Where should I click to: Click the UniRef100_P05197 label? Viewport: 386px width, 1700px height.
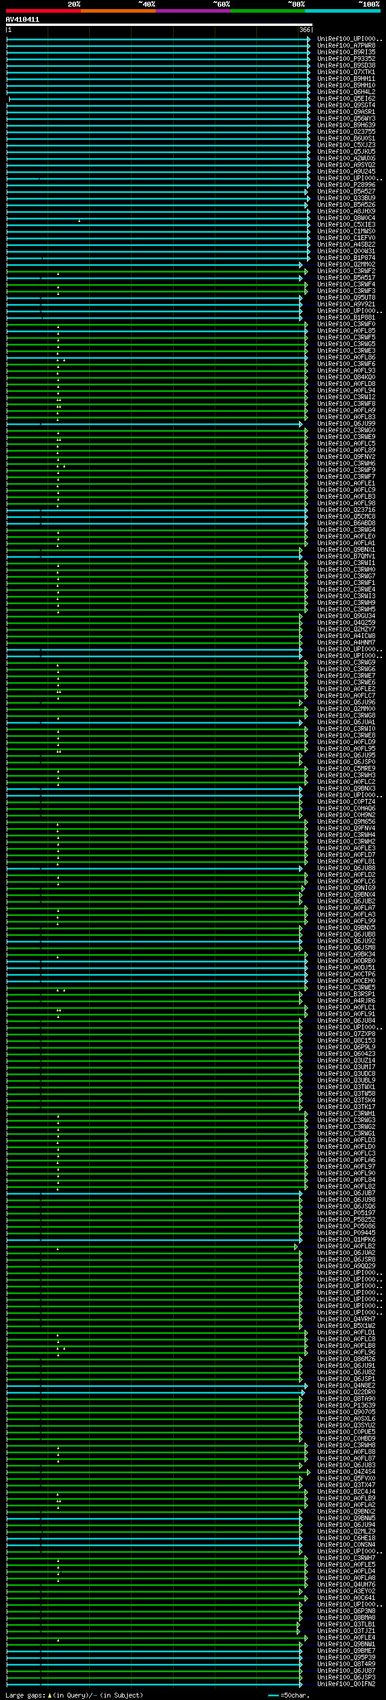[346, 1213]
